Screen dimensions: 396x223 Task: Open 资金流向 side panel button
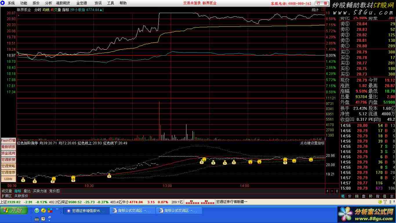pyautogui.click(x=8, y=153)
